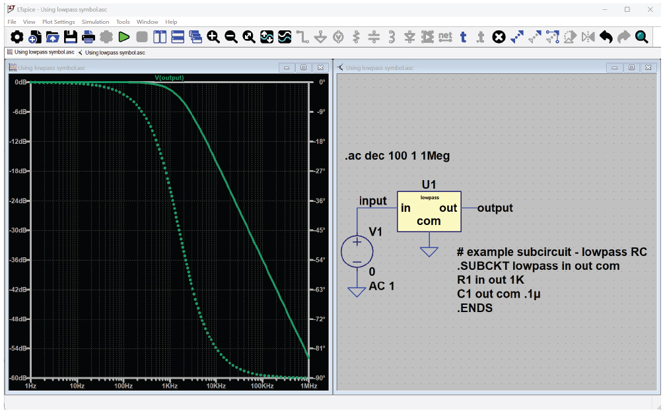
Task: Open the Tools menu
Action: [123, 22]
